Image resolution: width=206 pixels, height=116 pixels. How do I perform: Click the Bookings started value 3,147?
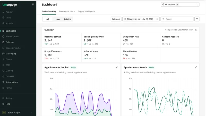point(48,40)
